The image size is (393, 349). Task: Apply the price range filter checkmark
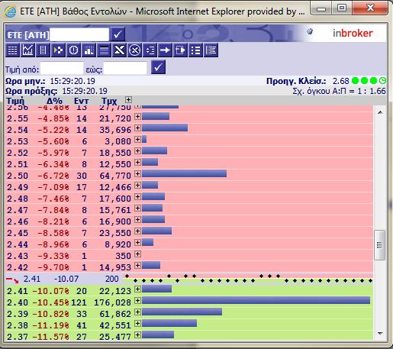[x=158, y=67]
